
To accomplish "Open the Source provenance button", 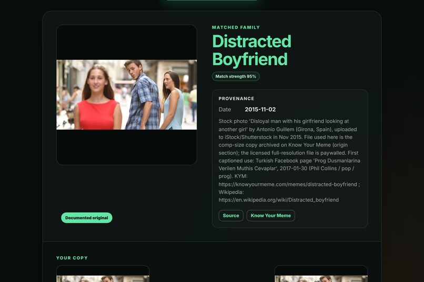I will click(230, 216).
